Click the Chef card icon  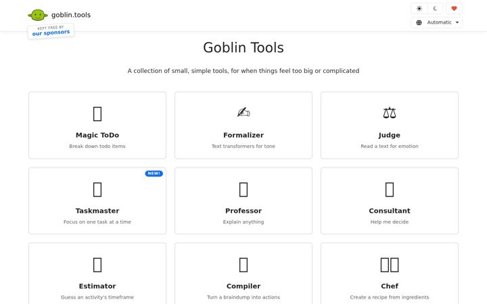(390, 265)
